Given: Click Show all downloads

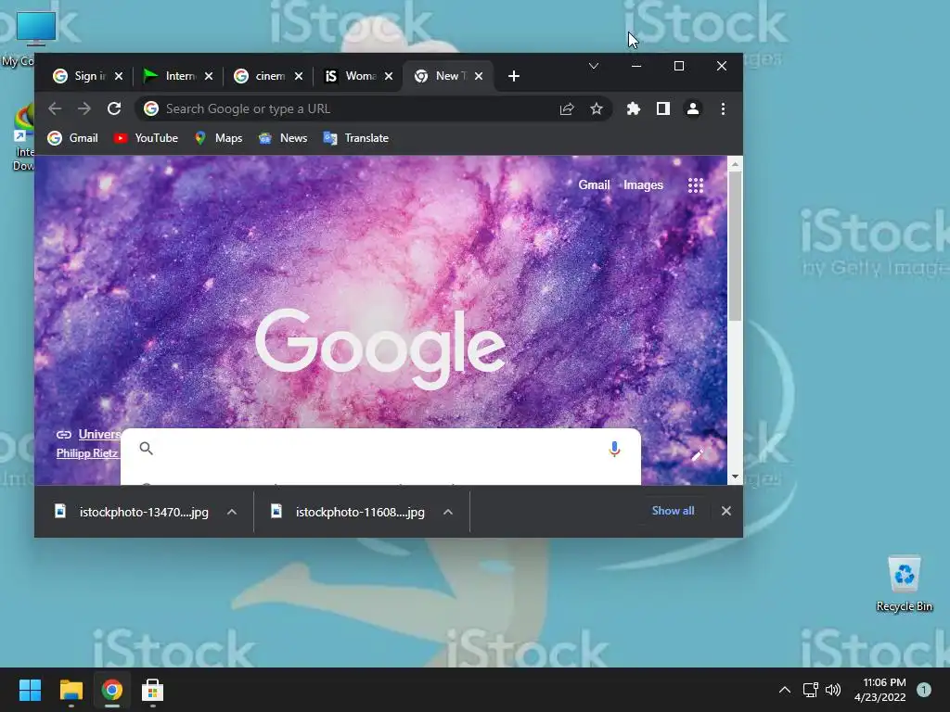Looking at the screenshot, I should [x=673, y=511].
